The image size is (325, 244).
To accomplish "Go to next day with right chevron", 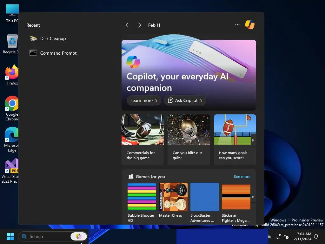I will click(x=140, y=25).
